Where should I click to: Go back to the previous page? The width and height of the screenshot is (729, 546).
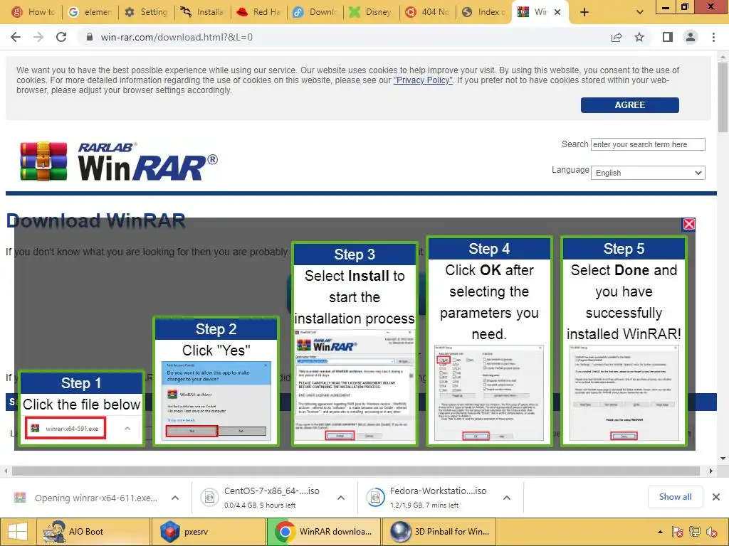coord(16,37)
